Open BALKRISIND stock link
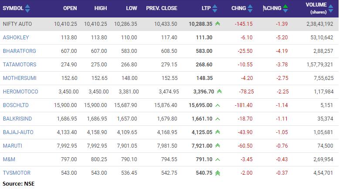 point(17,118)
